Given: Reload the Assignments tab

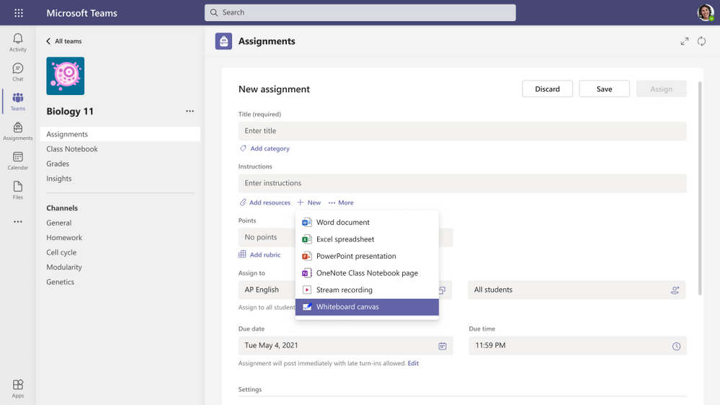Looking at the screenshot, I should (x=702, y=41).
